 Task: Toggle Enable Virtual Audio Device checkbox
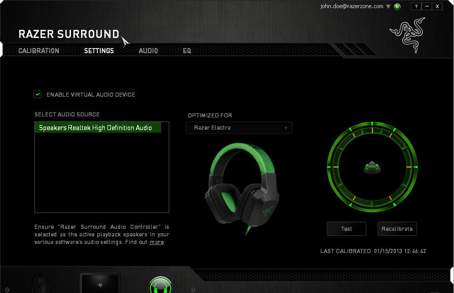click(37, 94)
